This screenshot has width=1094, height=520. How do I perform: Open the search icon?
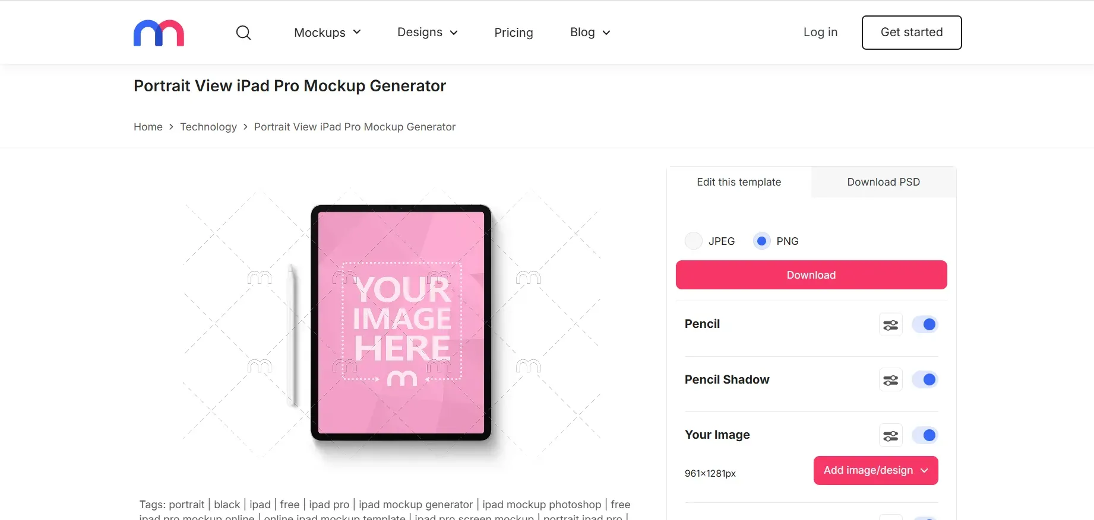[x=244, y=33]
